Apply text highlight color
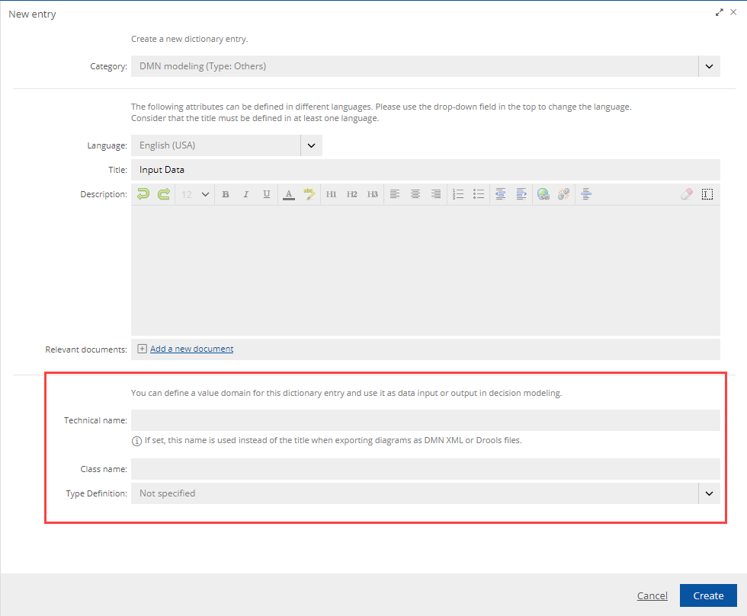Image resolution: width=747 pixels, height=616 pixels. pos(309,194)
